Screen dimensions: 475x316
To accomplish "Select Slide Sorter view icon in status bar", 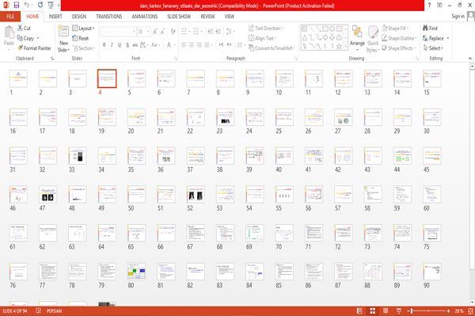I will 373,310.
